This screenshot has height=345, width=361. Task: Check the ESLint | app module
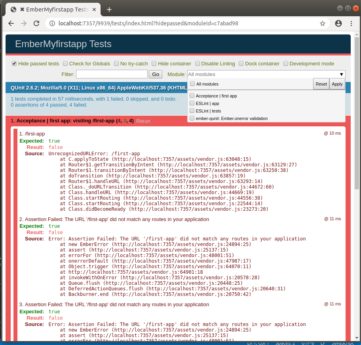tap(192, 103)
